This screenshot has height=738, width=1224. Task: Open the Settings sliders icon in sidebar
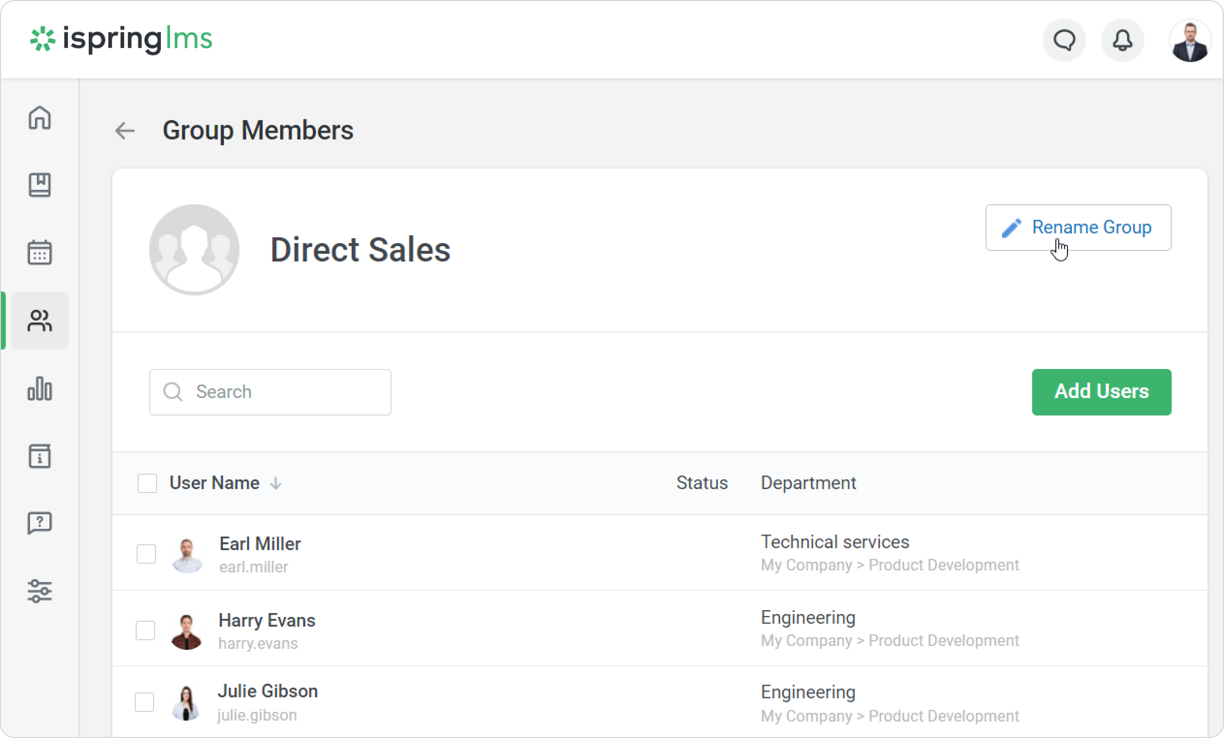pos(40,591)
